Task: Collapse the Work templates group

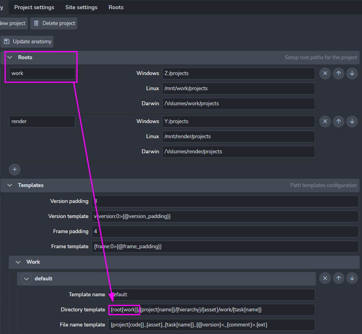Action: point(18,262)
